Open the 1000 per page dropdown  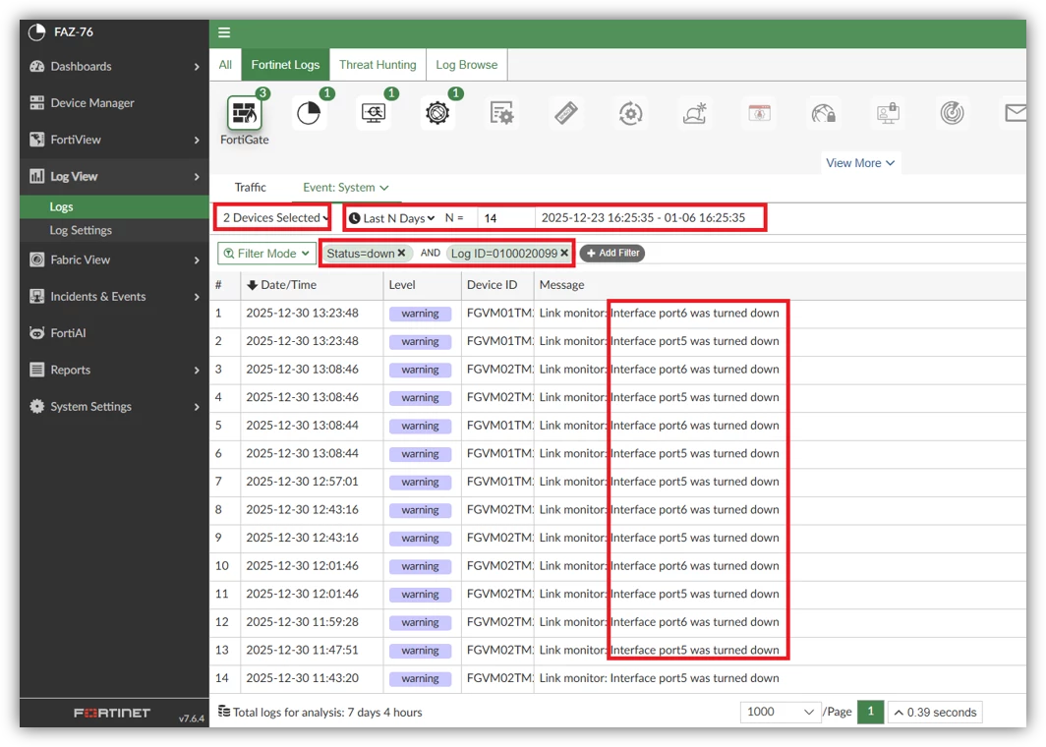click(780, 712)
